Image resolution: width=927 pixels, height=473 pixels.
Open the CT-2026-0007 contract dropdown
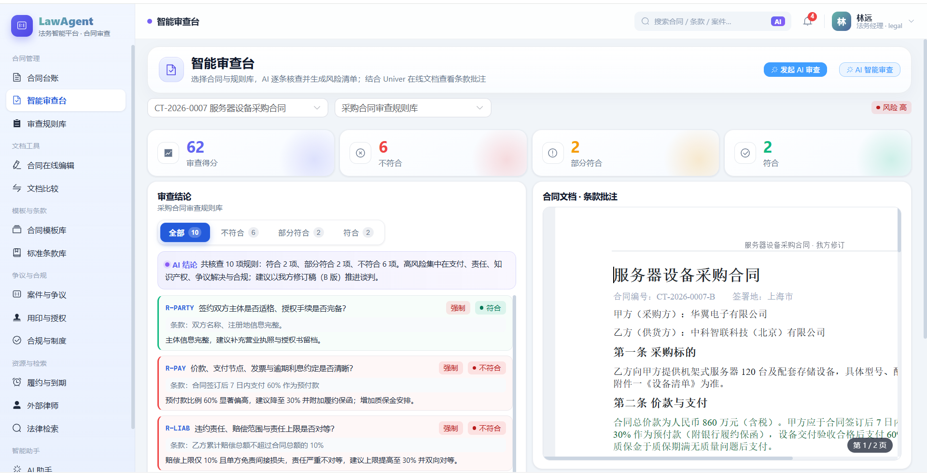click(x=238, y=108)
